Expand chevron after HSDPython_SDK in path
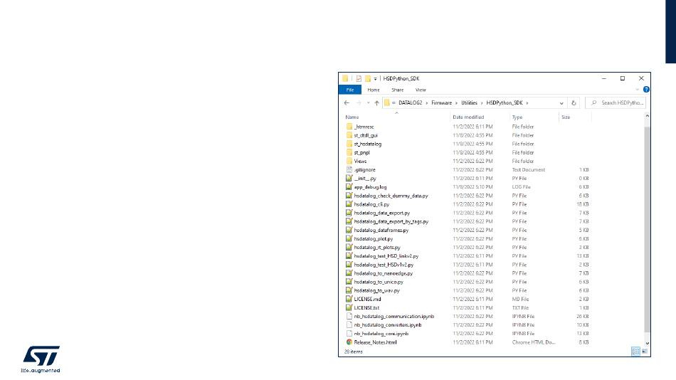The width and height of the screenshot is (676, 380). 527,102
